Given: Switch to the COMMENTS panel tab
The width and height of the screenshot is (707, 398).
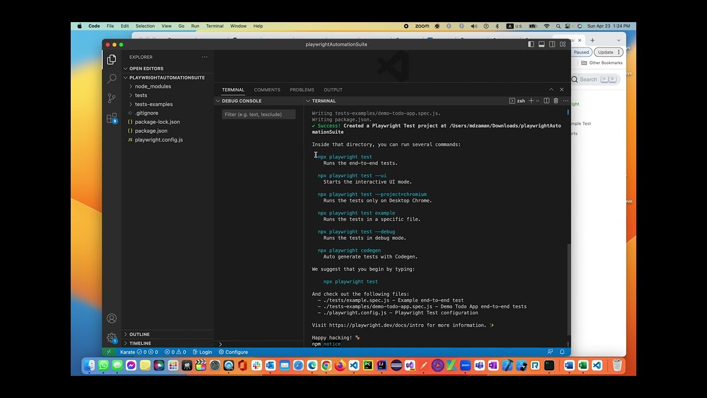Looking at the screenshot, I should (x=267, y=90).
